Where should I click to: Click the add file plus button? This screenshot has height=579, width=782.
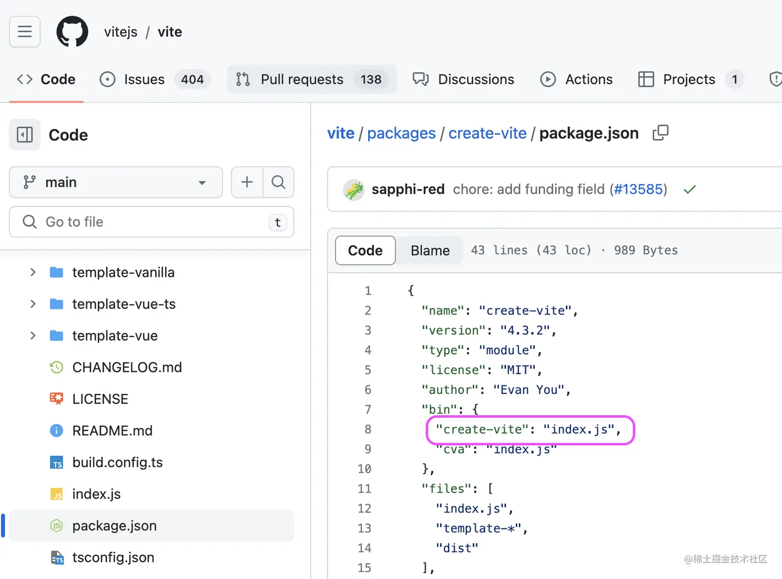click(247, 182)
